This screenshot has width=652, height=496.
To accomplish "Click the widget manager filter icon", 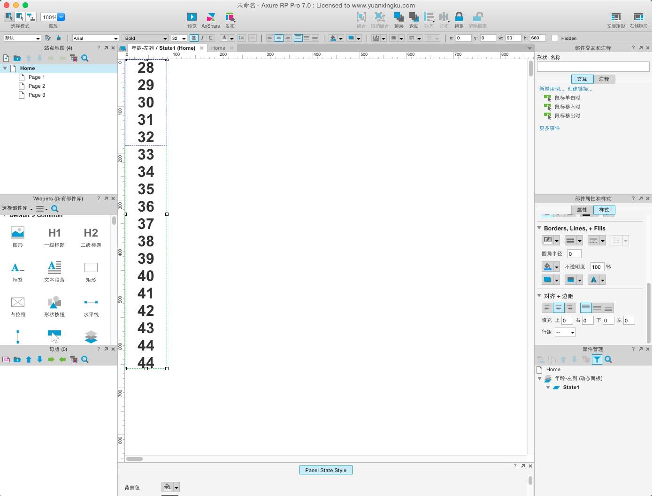I will coord(597,359).
